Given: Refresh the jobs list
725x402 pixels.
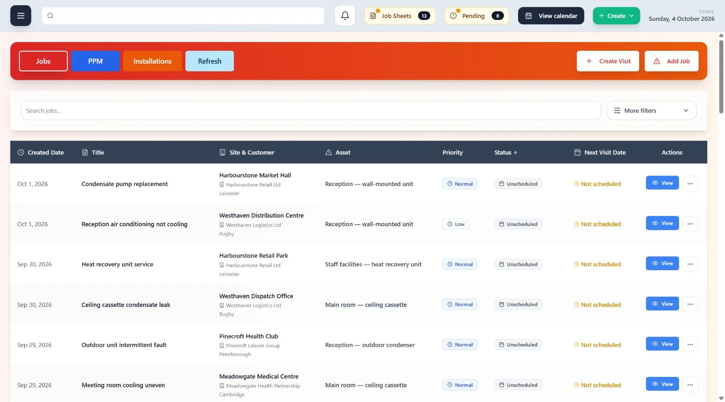Looking at the screenshot, I should (x=210, y=61).
